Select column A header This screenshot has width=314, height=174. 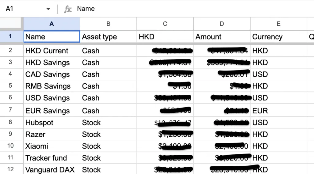pos(52,24)
